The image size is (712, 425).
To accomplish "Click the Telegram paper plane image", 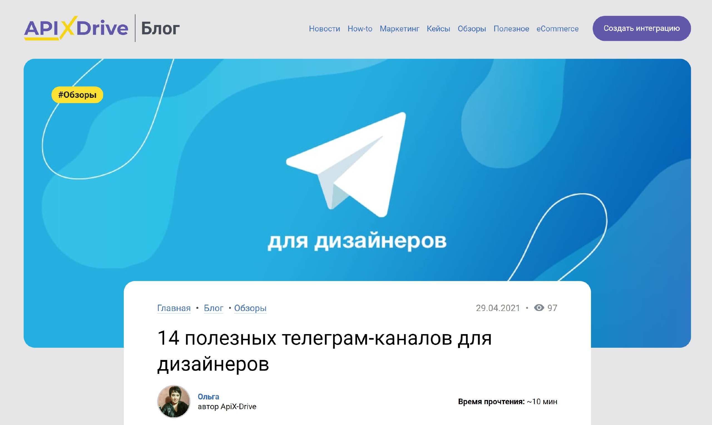I will (x=346, y=165).
